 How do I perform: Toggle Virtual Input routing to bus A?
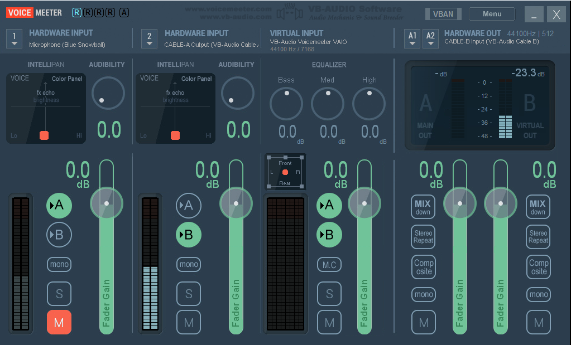pos(329,206)
